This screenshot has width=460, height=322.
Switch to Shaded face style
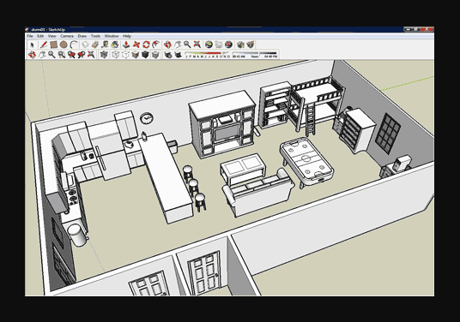pos(136,55)
